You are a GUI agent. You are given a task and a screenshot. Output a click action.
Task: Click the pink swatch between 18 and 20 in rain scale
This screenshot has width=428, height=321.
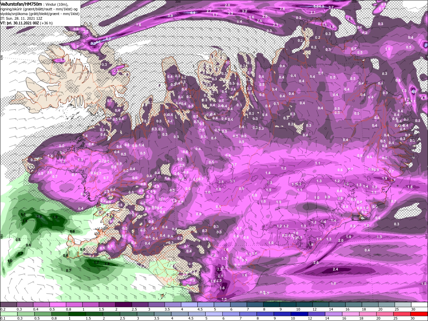[x=368, y=314]
